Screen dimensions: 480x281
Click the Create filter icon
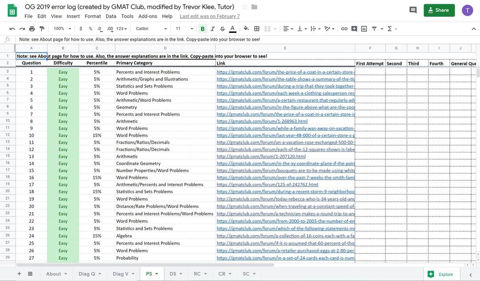coord(374,29)
